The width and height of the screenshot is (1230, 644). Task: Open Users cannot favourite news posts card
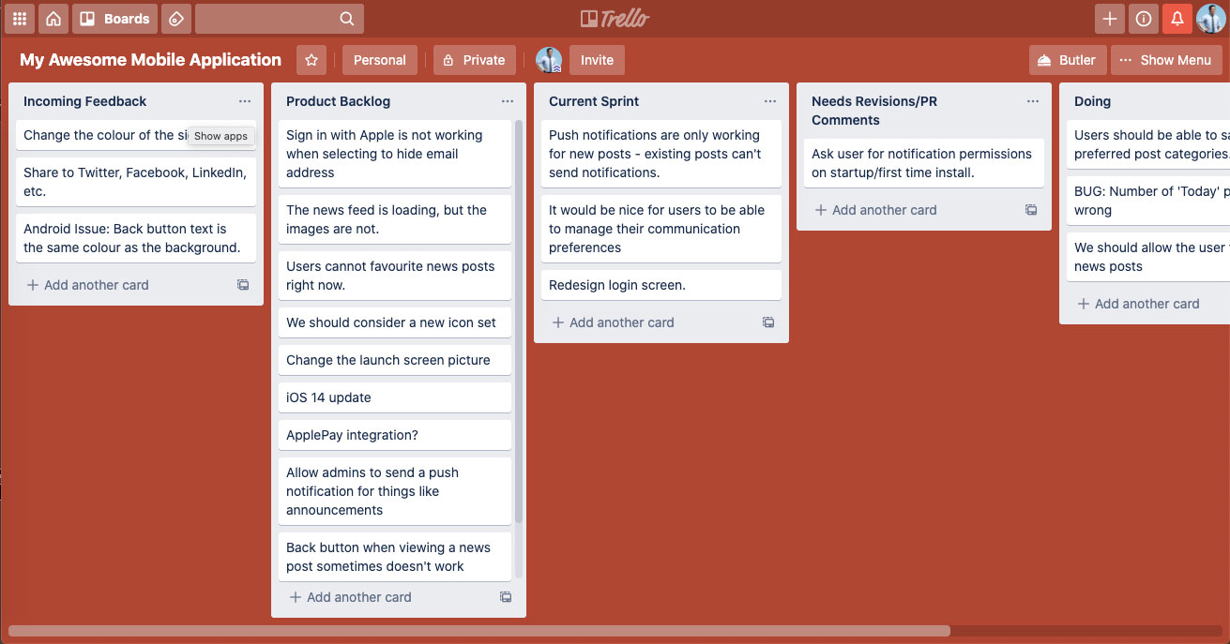coord(395,276)
